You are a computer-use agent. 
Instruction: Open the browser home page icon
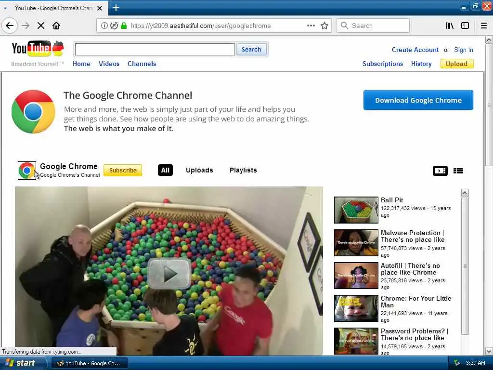click(56, 26)
